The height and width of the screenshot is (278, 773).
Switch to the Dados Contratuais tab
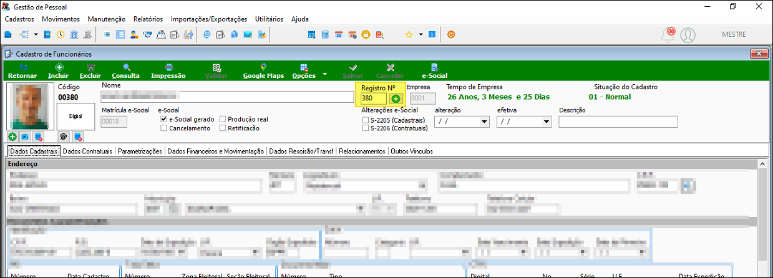[88, 151]
